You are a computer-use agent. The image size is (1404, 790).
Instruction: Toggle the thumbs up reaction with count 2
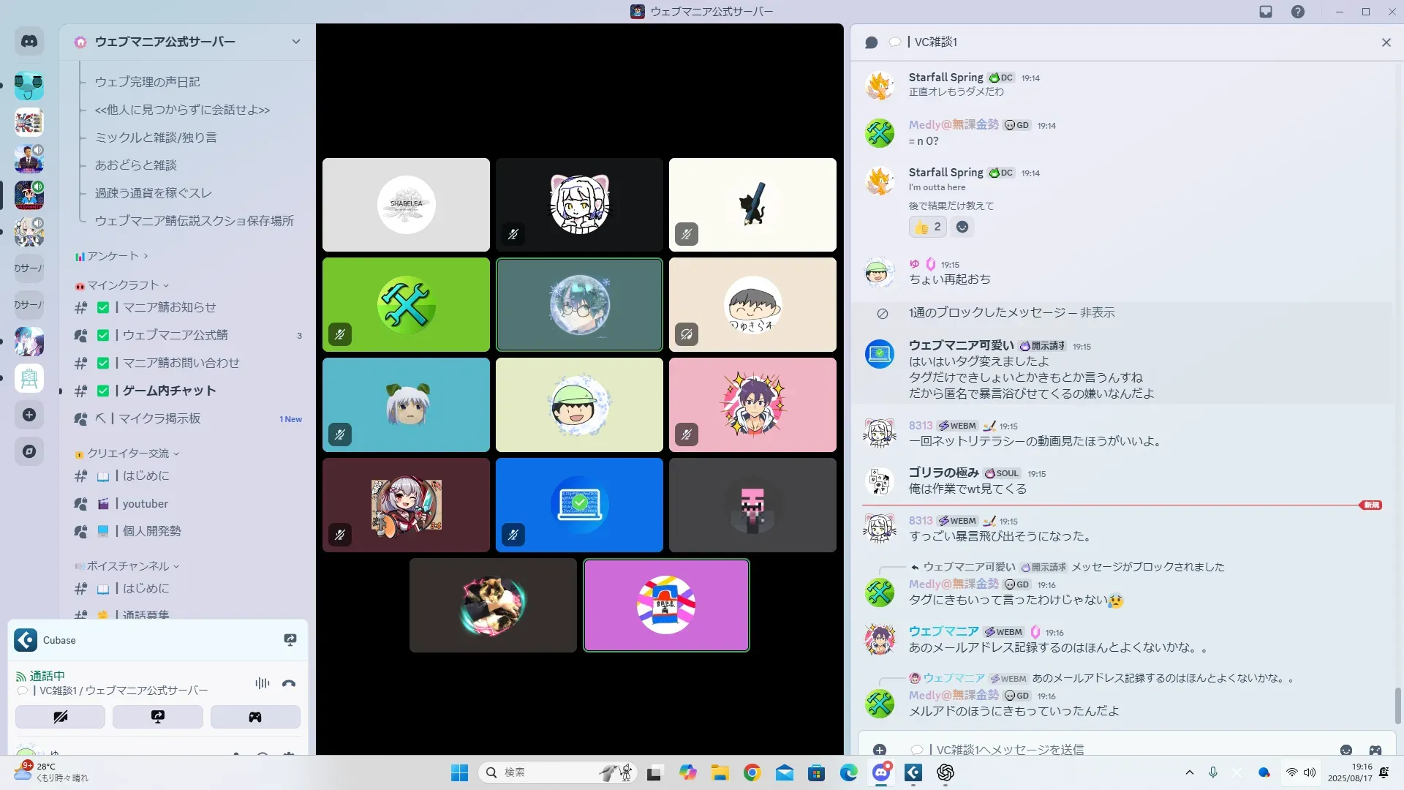[x=927, y=227]
